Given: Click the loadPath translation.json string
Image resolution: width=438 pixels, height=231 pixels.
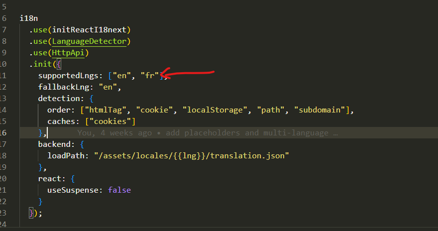Looking at the screenshot, I should click(194, 156).
